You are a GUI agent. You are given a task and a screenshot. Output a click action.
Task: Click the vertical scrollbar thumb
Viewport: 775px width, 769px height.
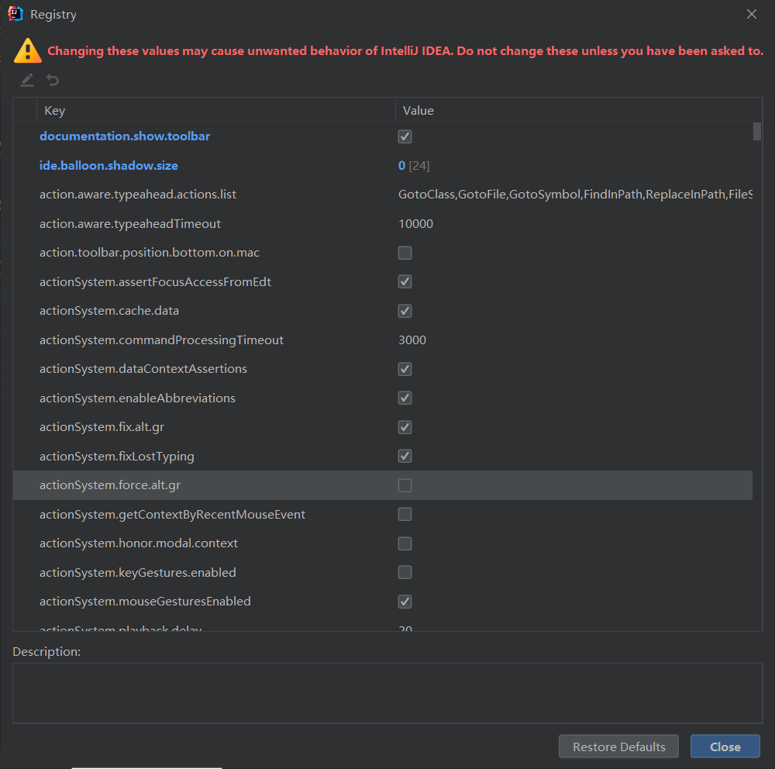pyautogui.click(x=757, y=131)
